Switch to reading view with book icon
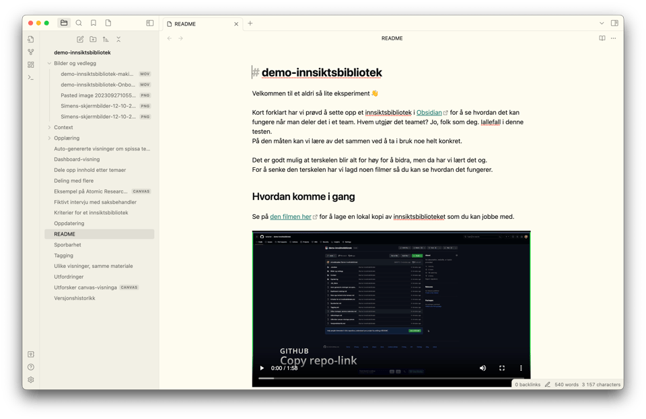Image resolution: width=646 pixels, height=419 pixels. coord(602,38)
